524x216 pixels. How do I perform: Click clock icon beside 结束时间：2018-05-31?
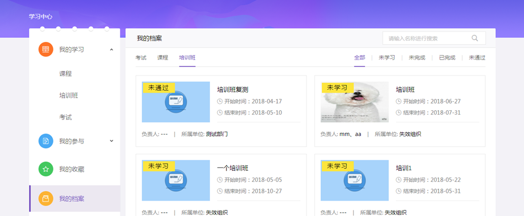point(399,191)
